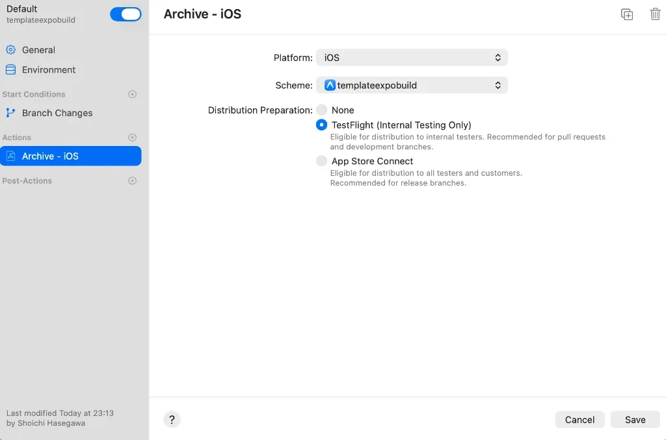Open the Scheme dropdown

coord(412,85)
